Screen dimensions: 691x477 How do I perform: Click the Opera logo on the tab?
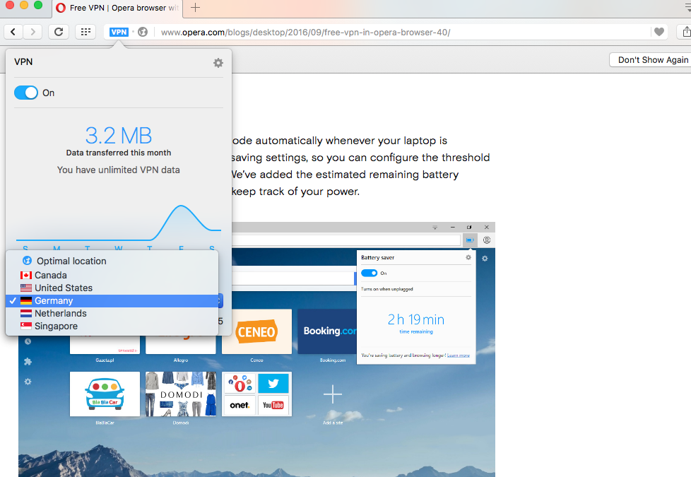(x=61, y=8)
